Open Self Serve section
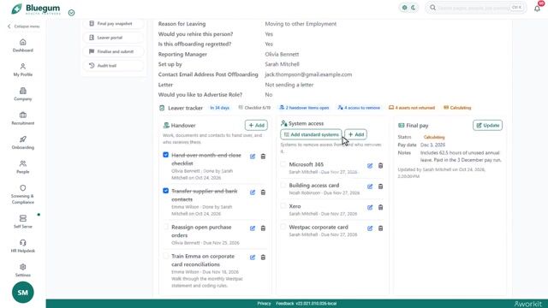Image resolution: width=548 pixels, height=308 pixels. tap(23, 222)
